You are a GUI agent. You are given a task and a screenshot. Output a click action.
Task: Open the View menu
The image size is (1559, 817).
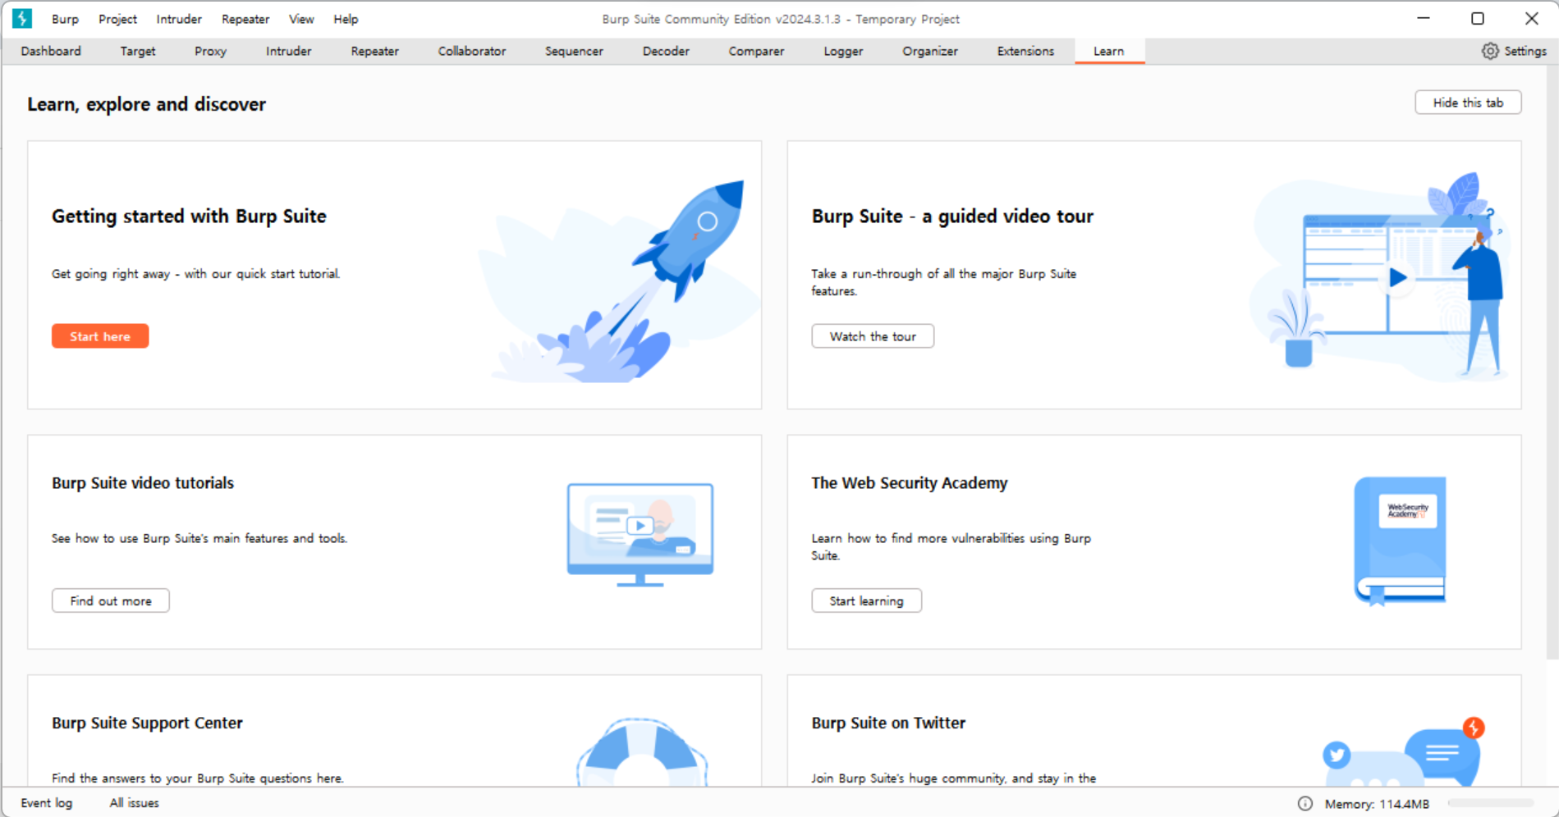[301, 19]
